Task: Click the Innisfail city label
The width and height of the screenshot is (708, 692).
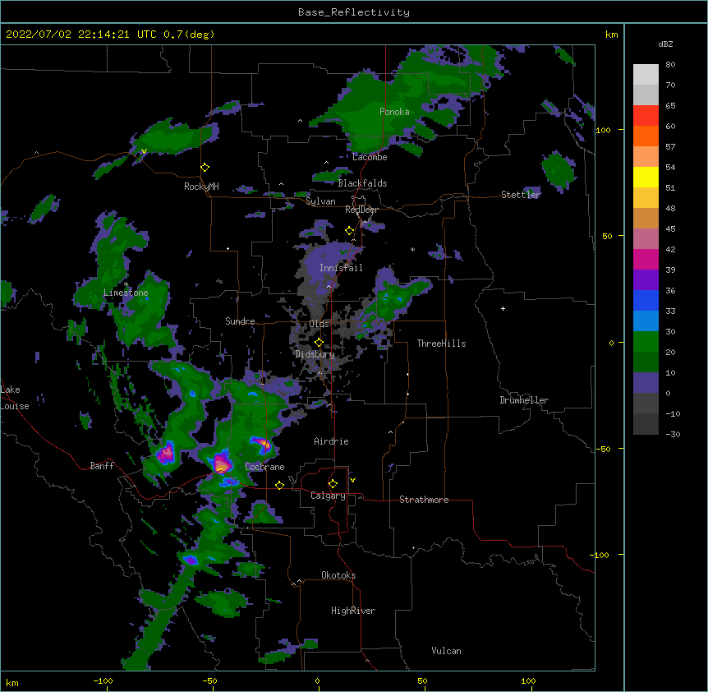Action: coord(341,268)
